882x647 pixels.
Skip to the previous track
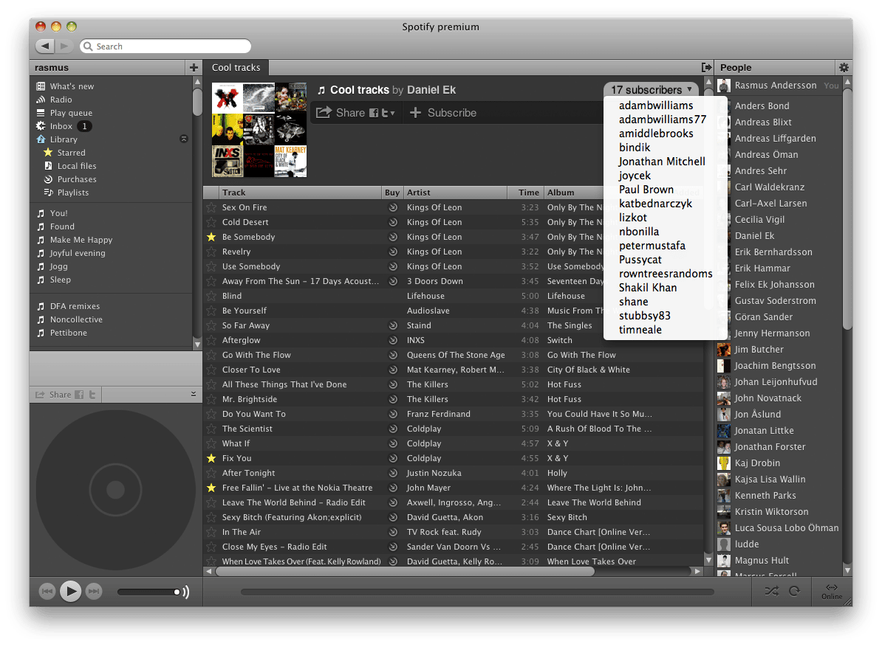pos(47,591)
